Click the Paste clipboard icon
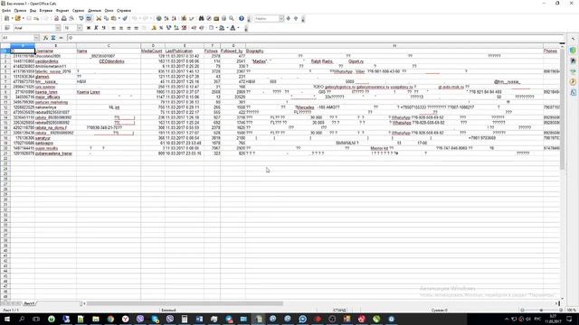The image size is (579, 325). pos(113,18)
